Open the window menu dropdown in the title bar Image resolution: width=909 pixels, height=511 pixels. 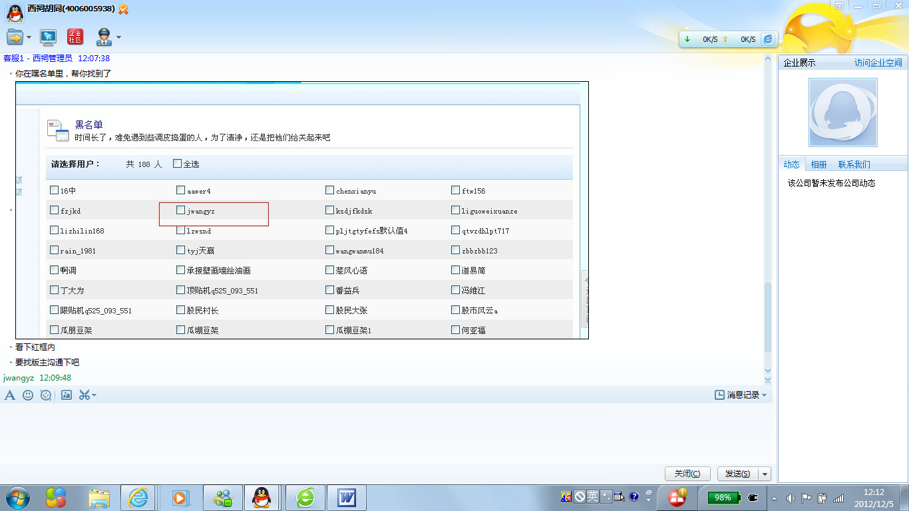(x=840, y=5)
